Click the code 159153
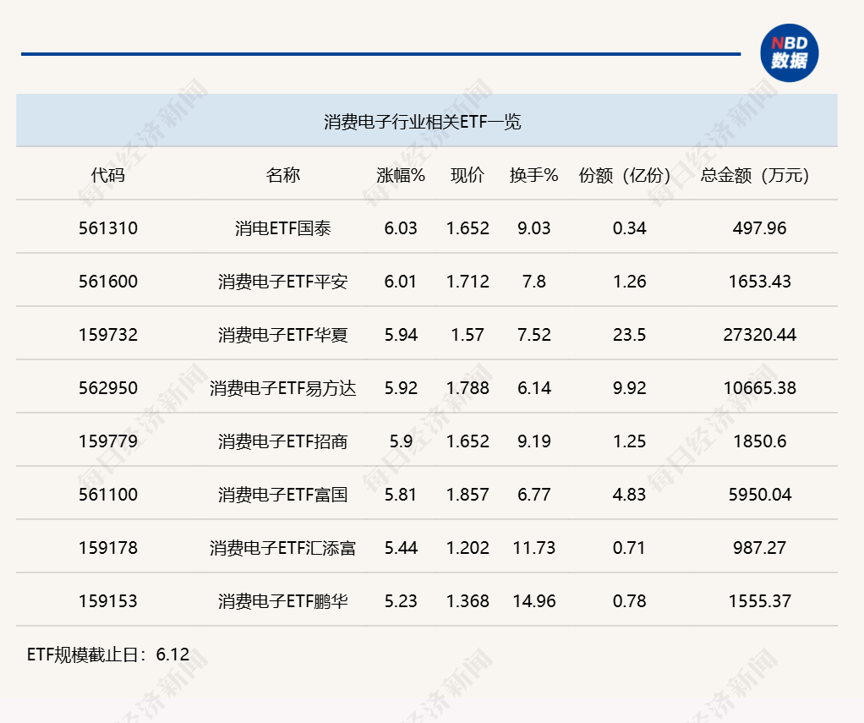Screen dimensions: 864x723 108,600
